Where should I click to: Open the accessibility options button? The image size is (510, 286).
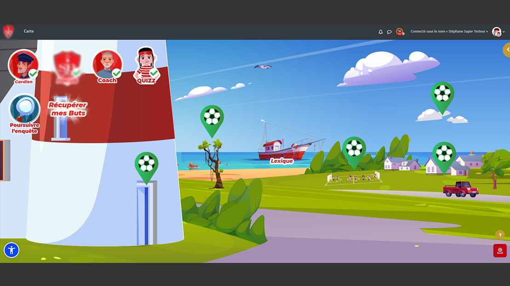(11, 251)
